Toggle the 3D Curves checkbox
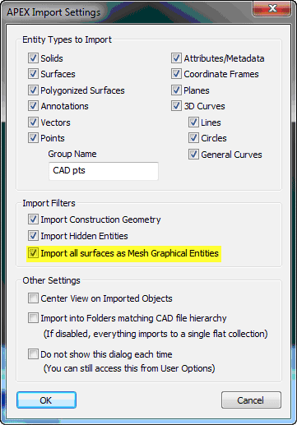The width and height of the screenshot is (297, 425). [x=176, y=106]
